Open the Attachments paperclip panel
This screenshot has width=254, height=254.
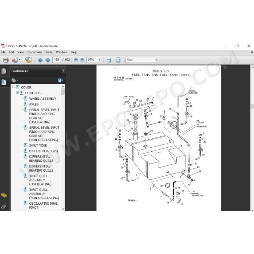pos(4,206)
